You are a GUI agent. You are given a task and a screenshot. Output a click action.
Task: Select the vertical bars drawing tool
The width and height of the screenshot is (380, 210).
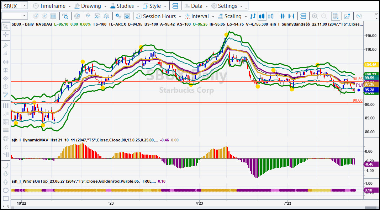coord(5,106)
